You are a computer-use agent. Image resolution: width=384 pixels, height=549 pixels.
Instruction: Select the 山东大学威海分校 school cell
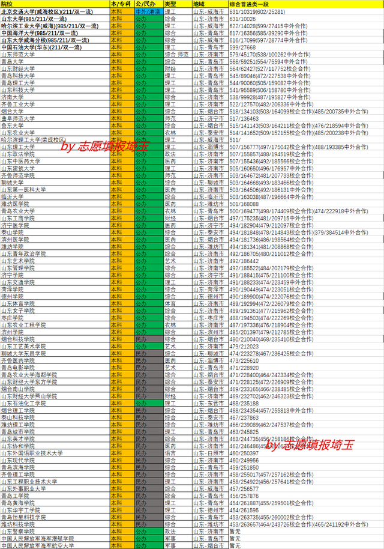(55, 40)
